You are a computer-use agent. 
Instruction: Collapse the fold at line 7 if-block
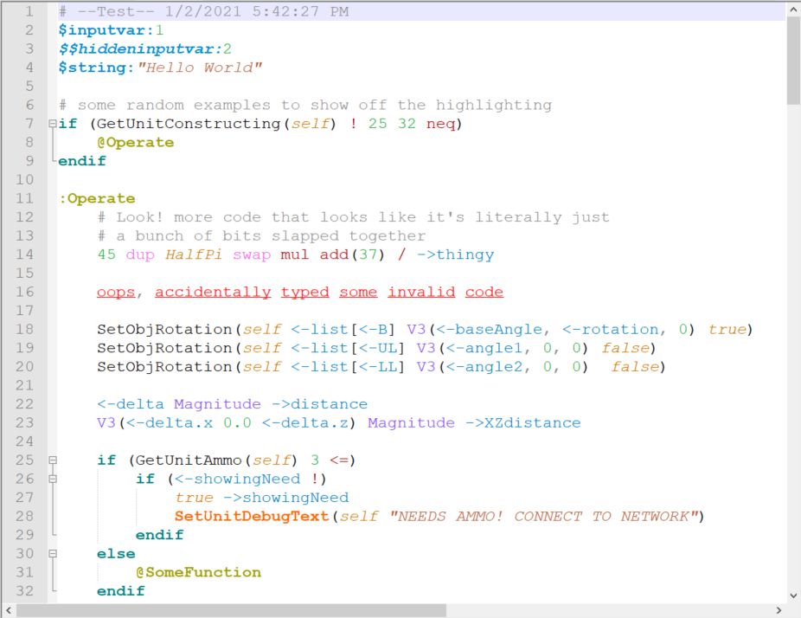[x=53, y=124]
